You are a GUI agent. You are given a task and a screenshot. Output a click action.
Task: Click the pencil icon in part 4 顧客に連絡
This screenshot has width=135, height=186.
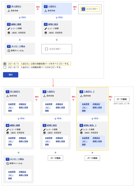(8, 129)
